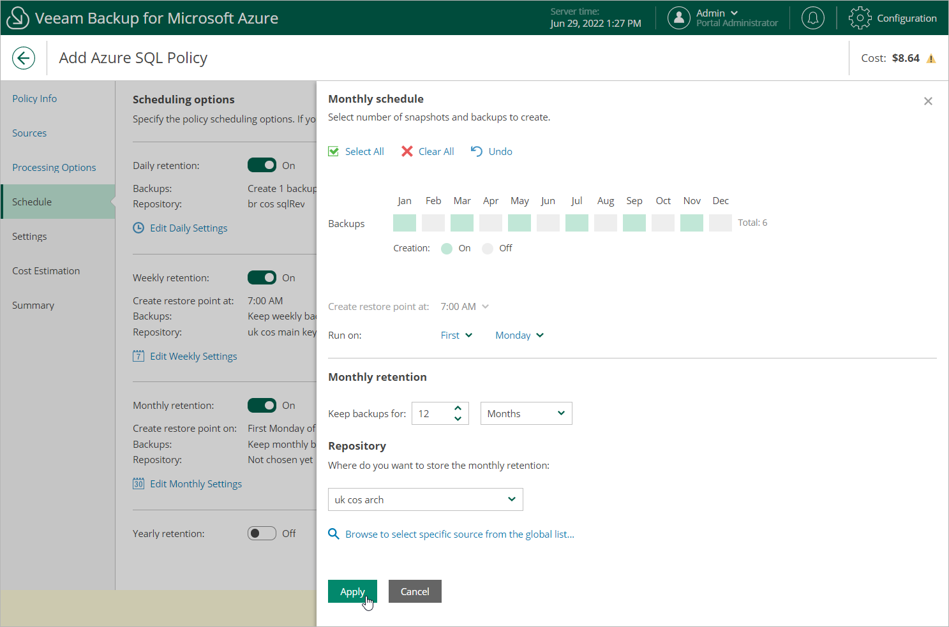This screenshot has height=627, width=949.
Task: Go to Settings step
Action: pos(29,236)
